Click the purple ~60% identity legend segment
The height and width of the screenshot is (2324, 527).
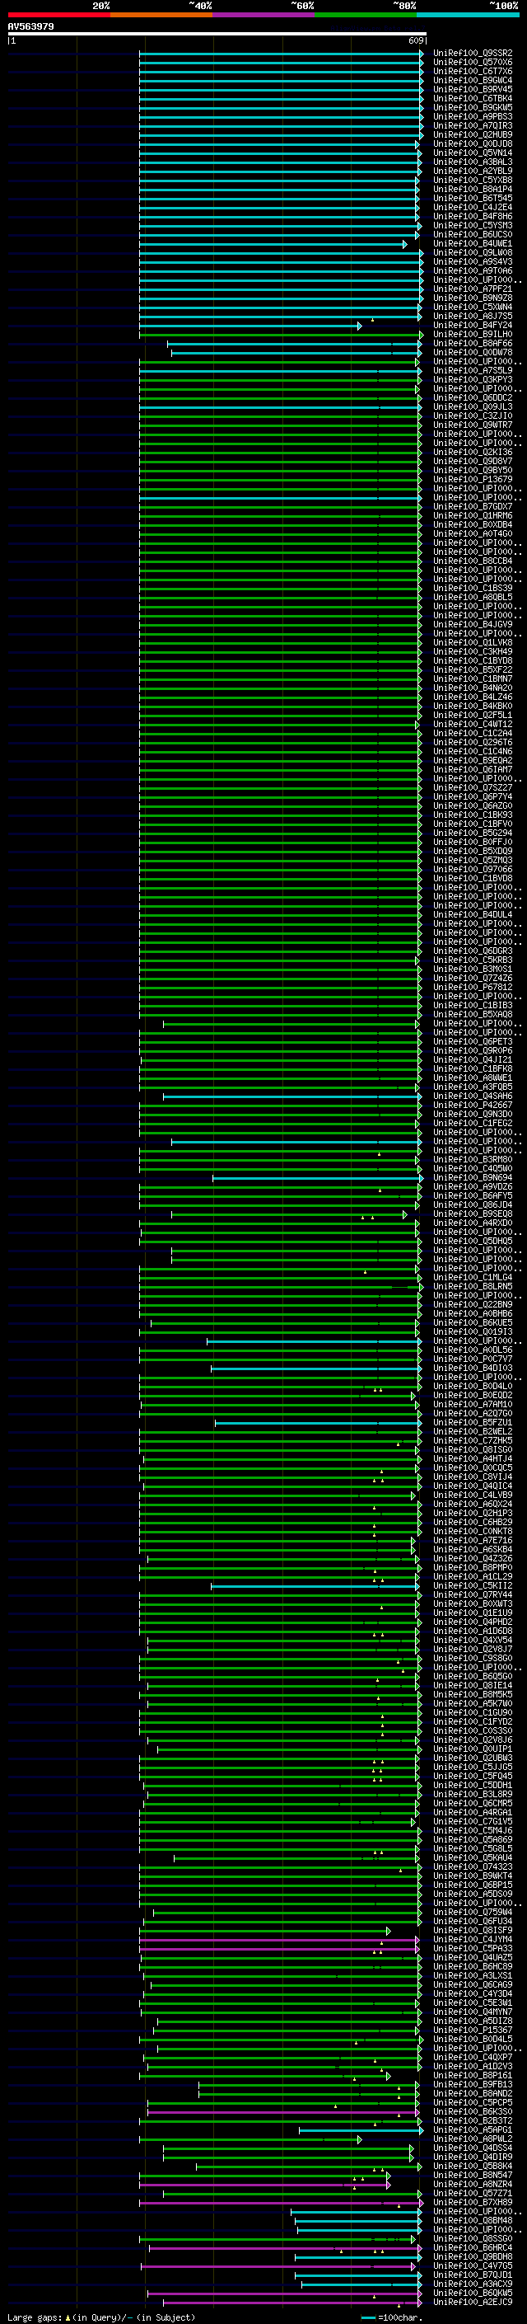pyautogui.click(x=263, y=15)
